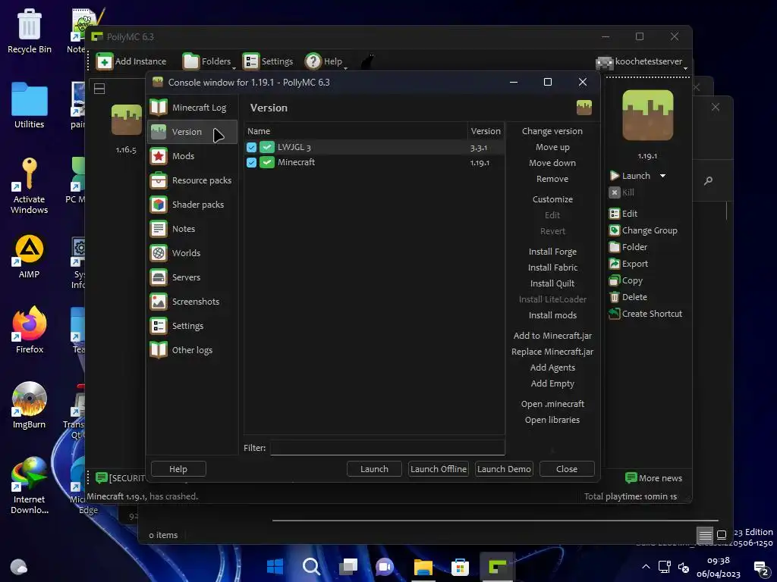The width and height of the screenshot is (777, 582).
Task: Click the Other logs book icon
Action: 159,350
